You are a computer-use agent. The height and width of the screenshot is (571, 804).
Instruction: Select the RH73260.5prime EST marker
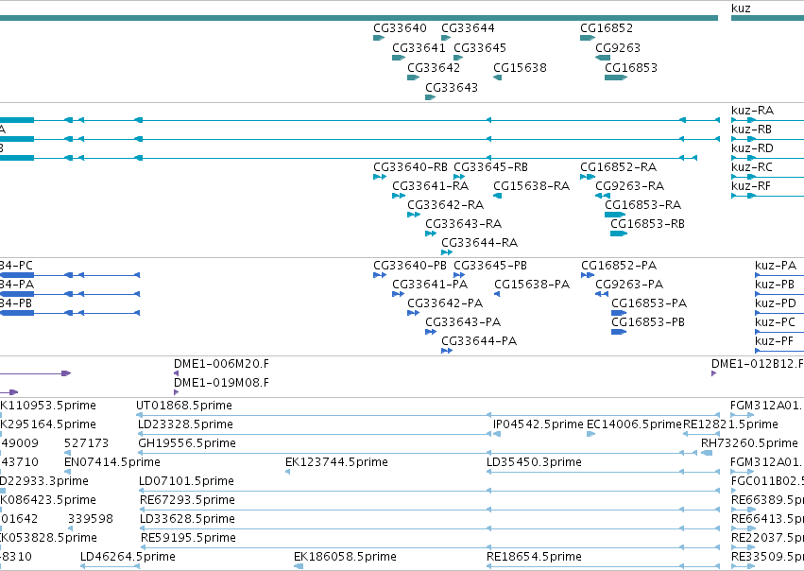(x=707, y=453)
